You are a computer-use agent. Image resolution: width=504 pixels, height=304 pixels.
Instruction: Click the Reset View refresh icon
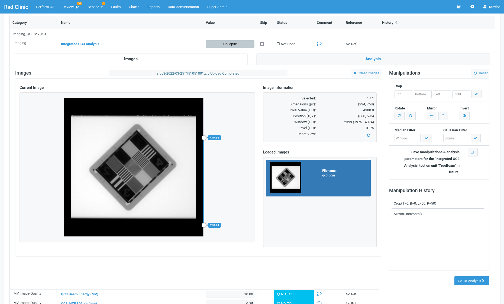point(369,135)
